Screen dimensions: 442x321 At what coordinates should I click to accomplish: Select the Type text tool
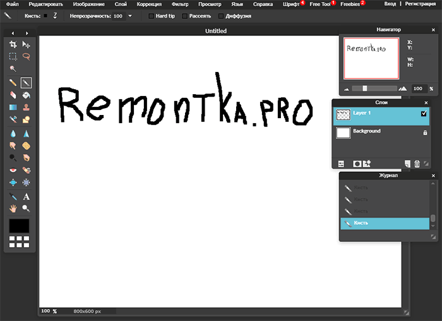click(x=27, y=197)
